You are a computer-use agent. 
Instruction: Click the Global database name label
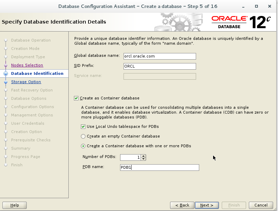pyautogui.click(x=97, y=55)
